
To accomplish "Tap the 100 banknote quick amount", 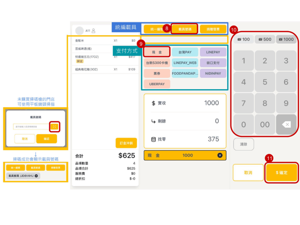I will (x=243, y=39).
